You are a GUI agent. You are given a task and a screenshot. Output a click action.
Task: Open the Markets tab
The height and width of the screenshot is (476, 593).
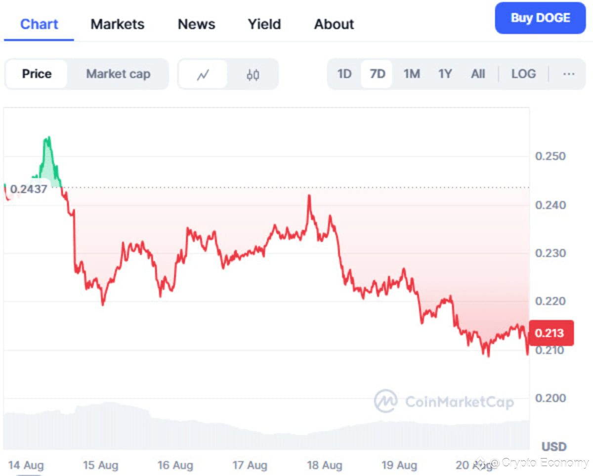point(118,24)
